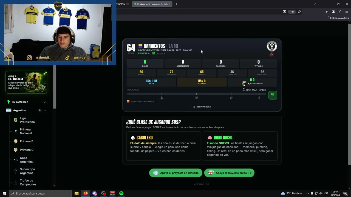Viewport: 351px width, 197px height.
Task: Open the list all tabs dropdown
Action: [x=315, y=4]
